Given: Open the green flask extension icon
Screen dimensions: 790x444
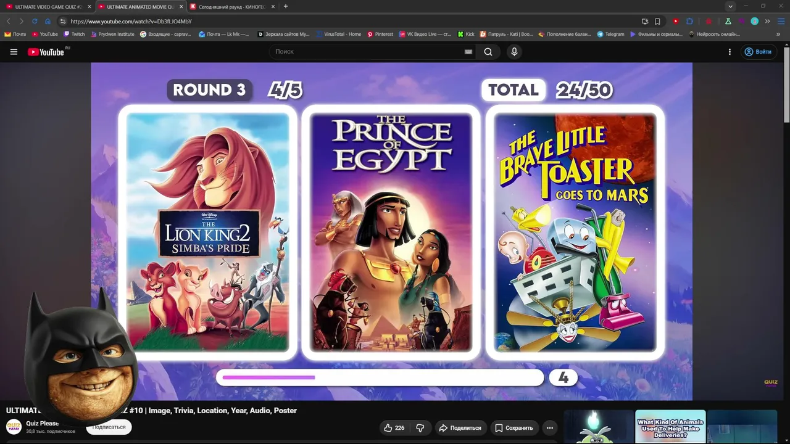Looking at the screenshot, I should pos(728,21).
